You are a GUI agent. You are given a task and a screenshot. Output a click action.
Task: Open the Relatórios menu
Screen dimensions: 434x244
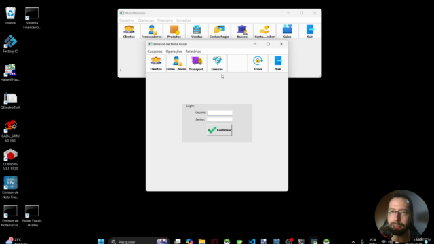193,52
